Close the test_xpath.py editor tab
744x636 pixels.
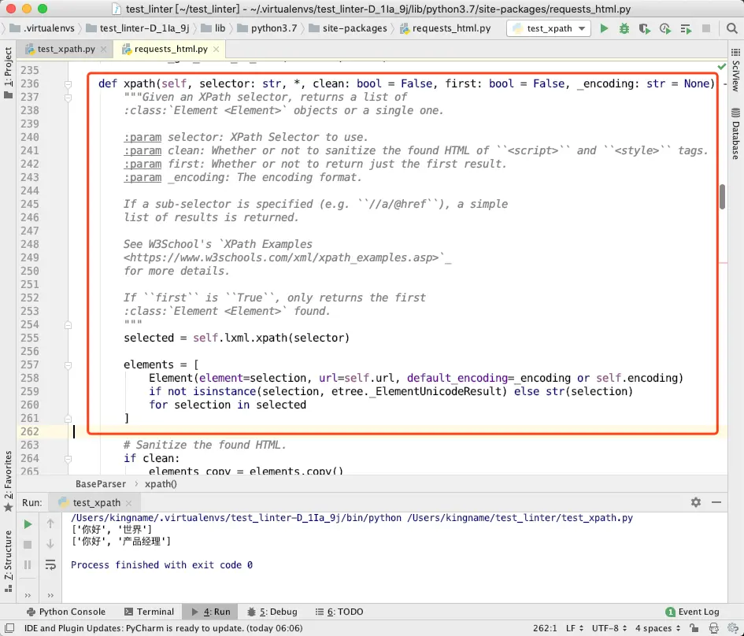coord(103,49)
